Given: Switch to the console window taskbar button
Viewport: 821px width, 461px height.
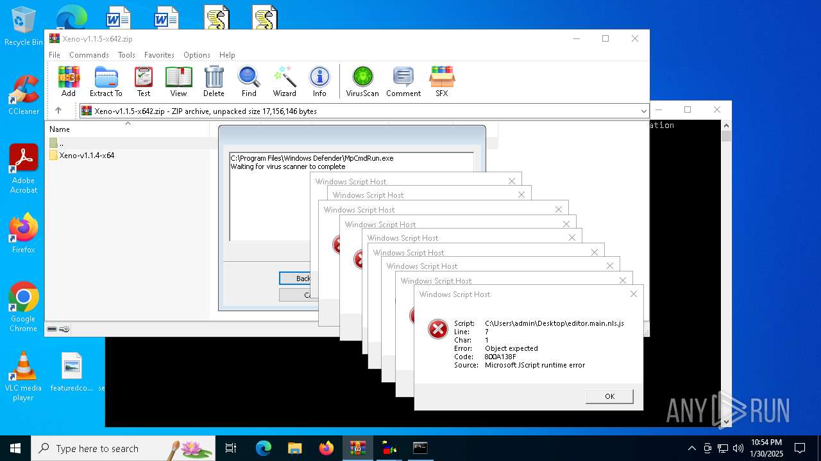Looking at the screenshot, I should 420,448.
